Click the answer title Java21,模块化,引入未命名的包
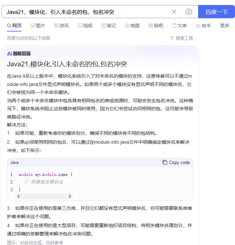Viewport: 235px width, 245px height. 67,64
